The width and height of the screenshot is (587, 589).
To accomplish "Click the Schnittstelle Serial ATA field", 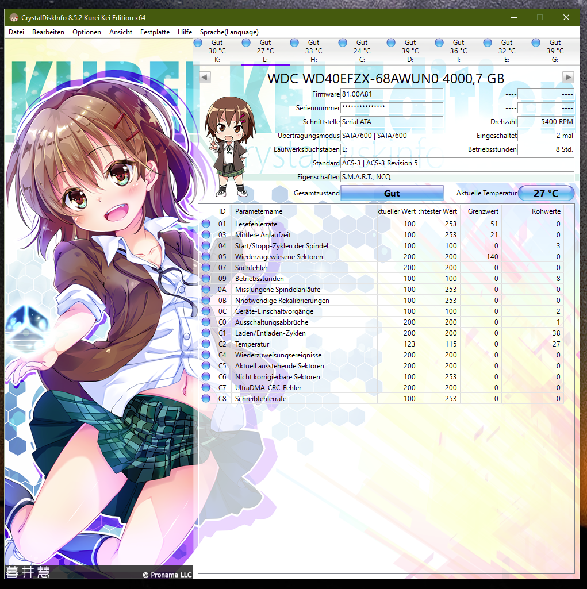I will 392,122.
